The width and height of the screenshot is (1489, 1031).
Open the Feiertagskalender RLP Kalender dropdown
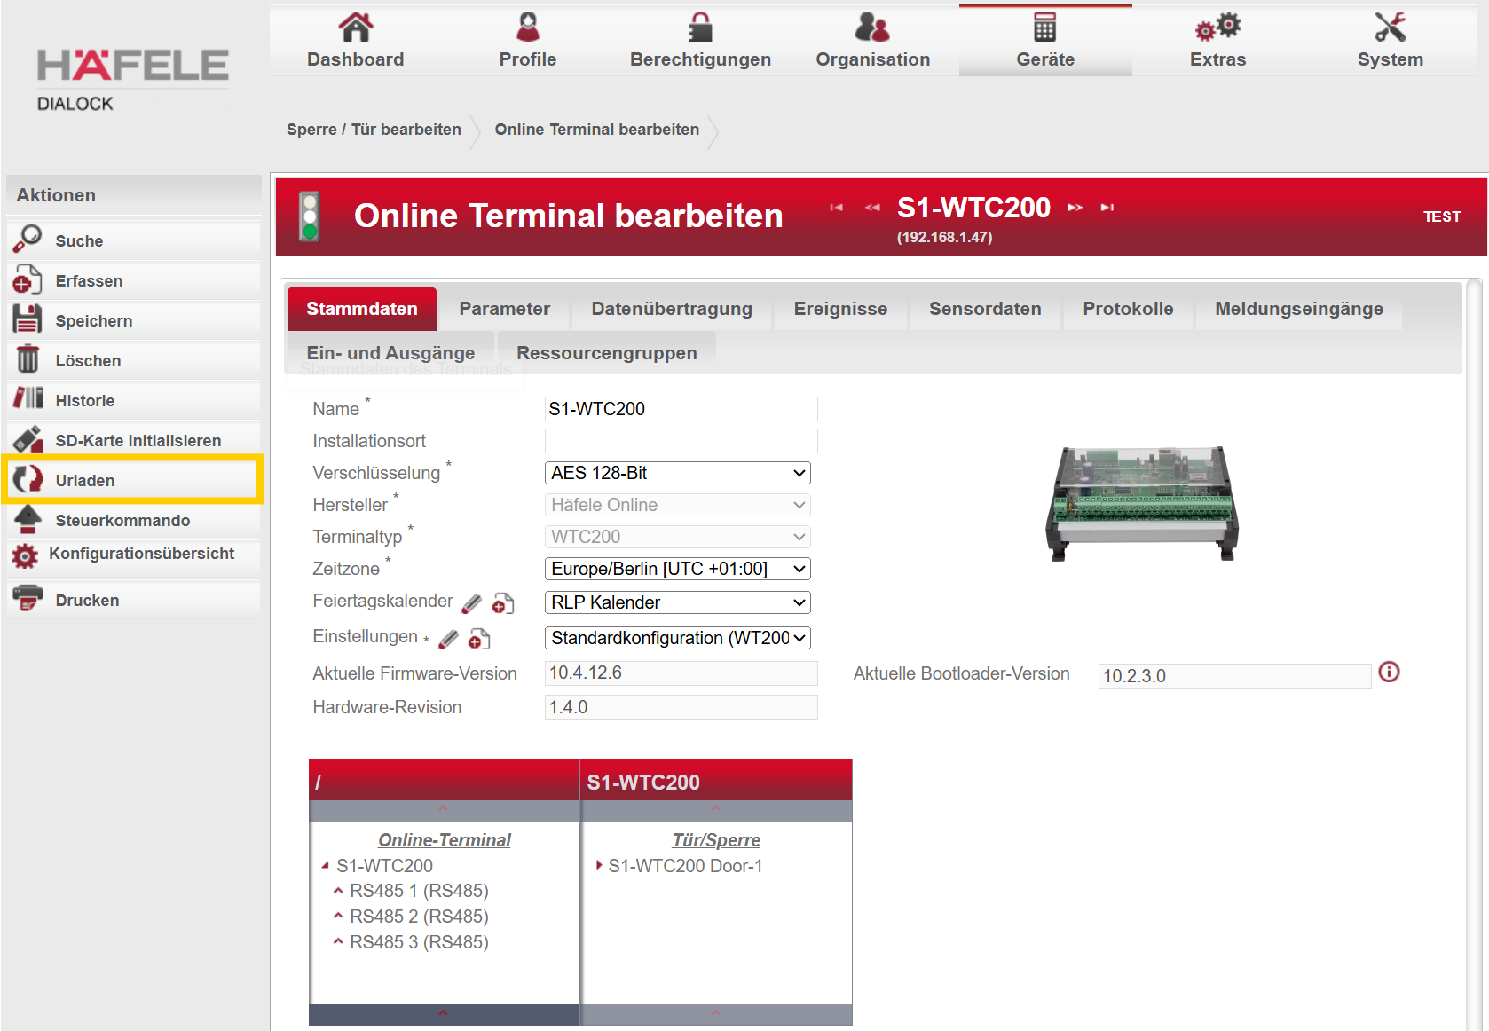677,602
